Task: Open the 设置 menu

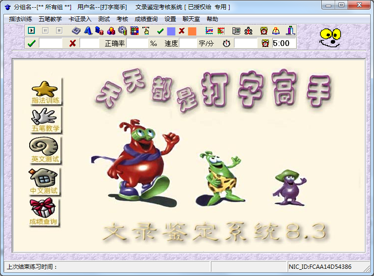Action: [x=170, y=19]
